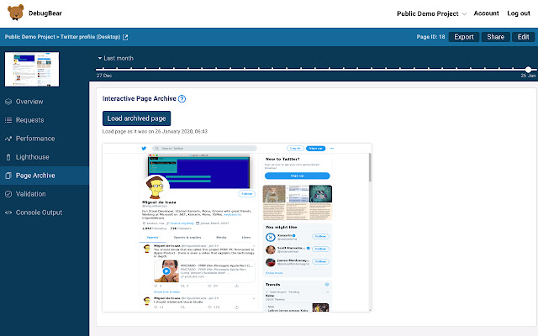Click the Search Twitter field in preview
The image size is (538, 336).
204,149
